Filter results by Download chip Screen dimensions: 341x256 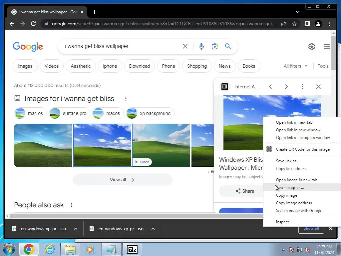click(x=140, y=66)
